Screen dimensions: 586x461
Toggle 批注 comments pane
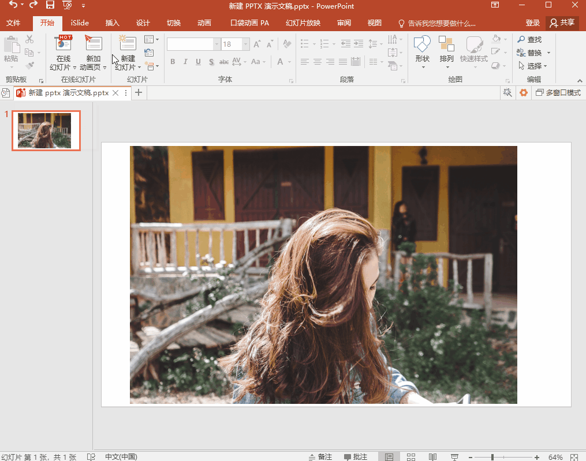coord(356,457)
